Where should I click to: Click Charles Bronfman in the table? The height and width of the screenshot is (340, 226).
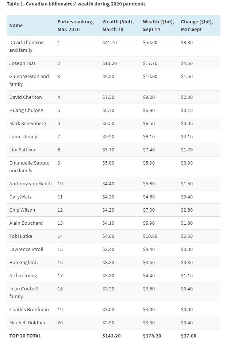(29, 309)
